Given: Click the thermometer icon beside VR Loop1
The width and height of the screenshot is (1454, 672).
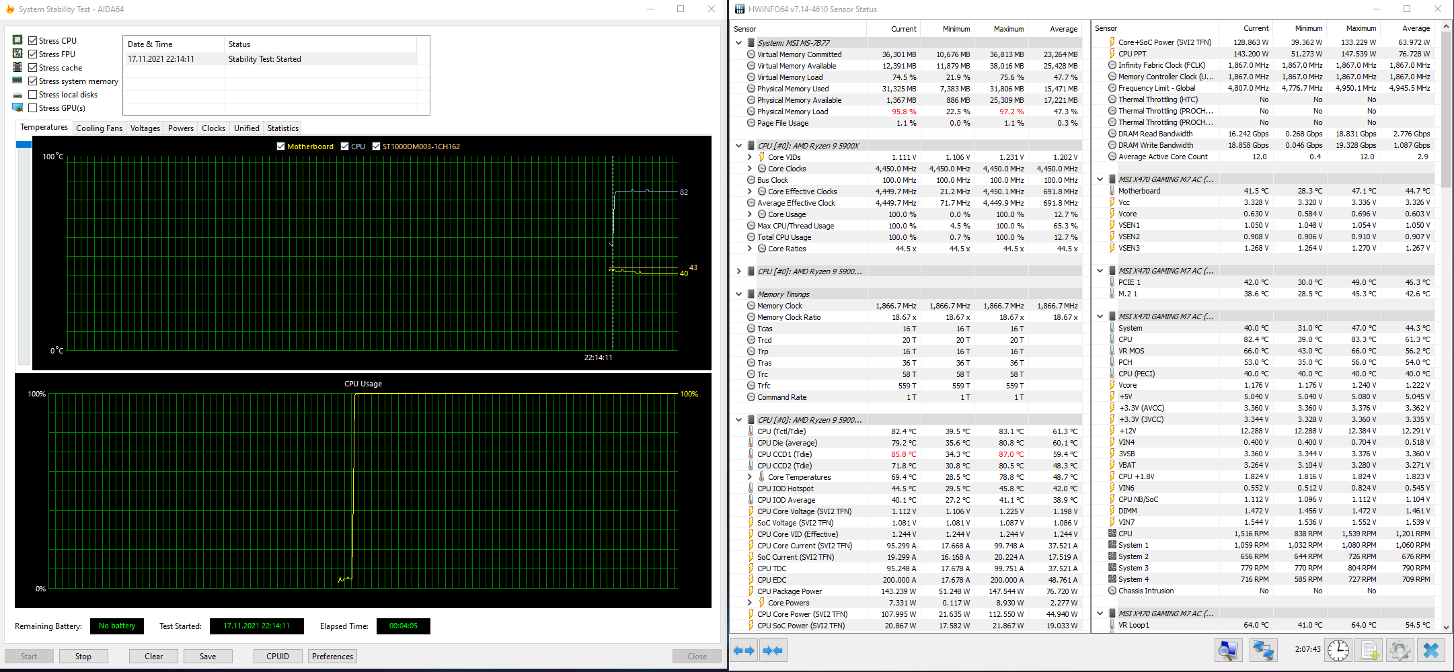Looking at the screenshot, I should click(1112, 625).
